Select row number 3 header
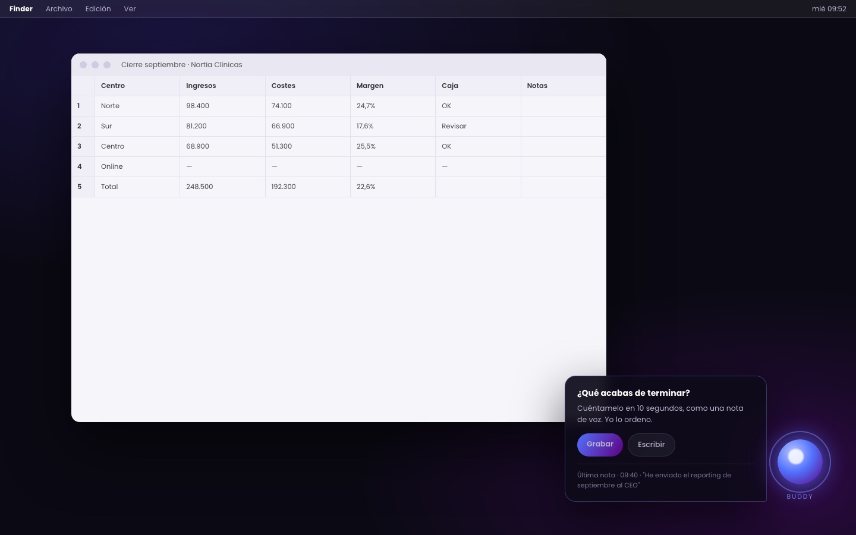 [x=83, y=146]
